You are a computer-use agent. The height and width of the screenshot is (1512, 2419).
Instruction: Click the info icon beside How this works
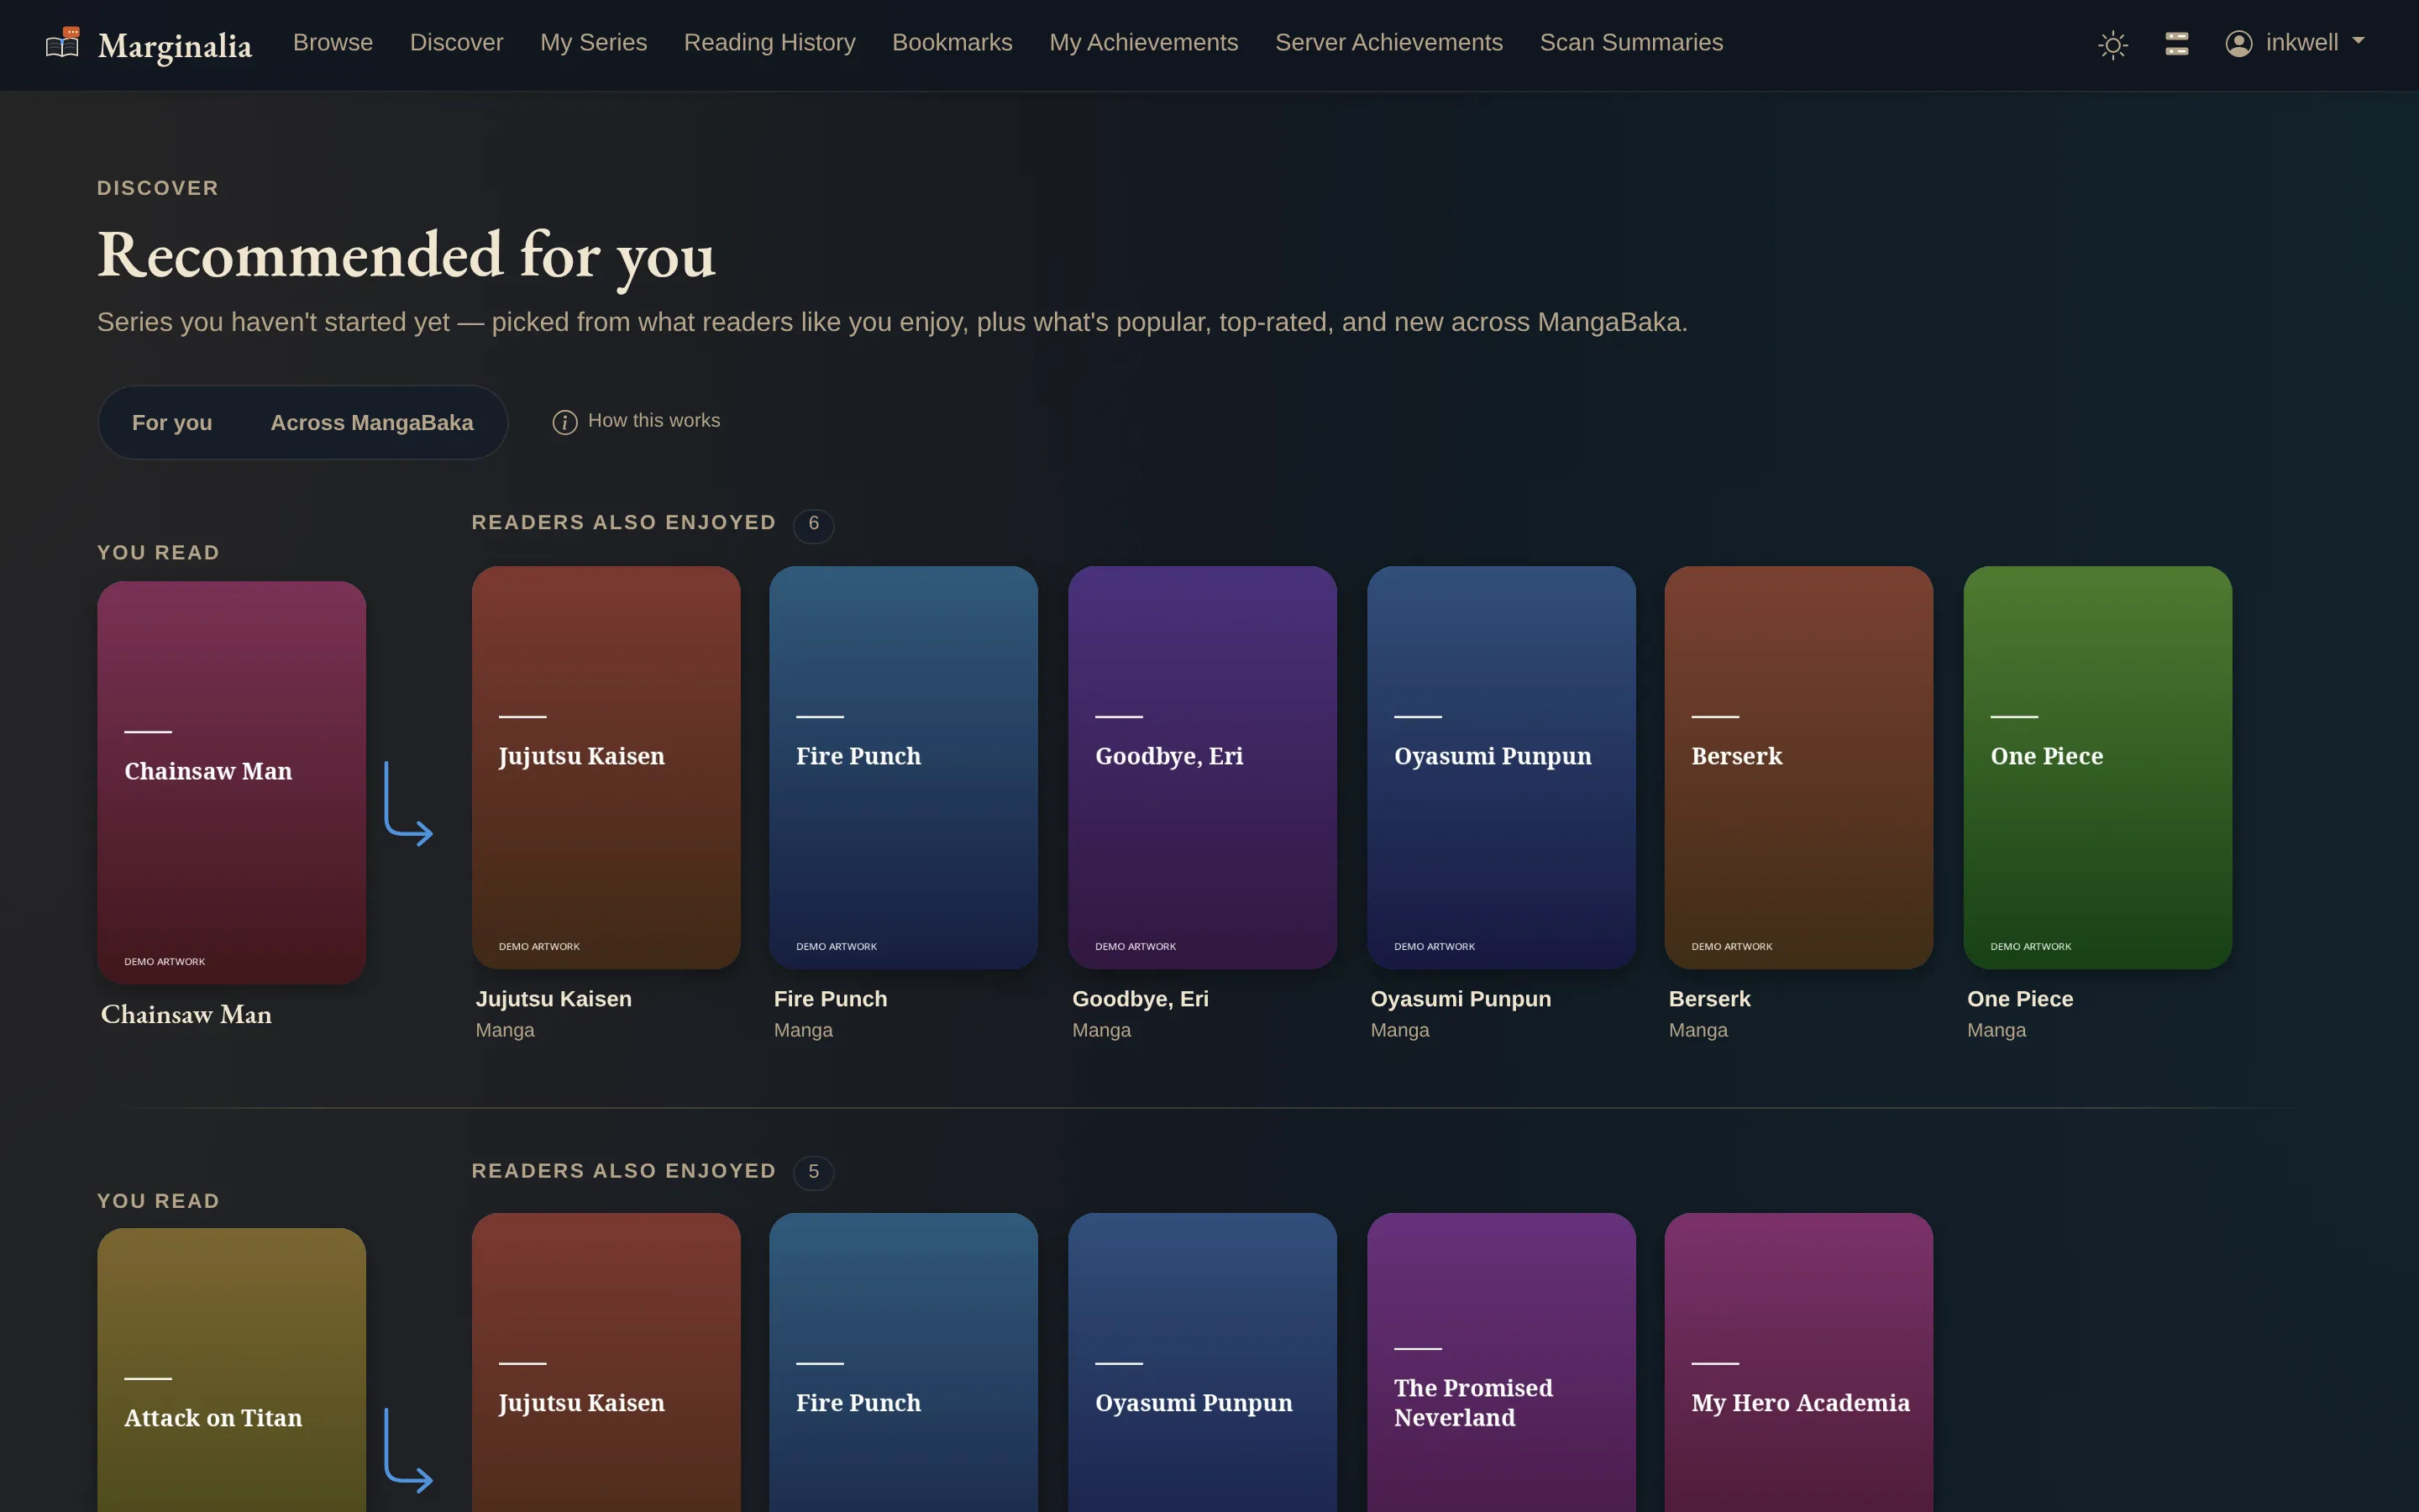pyautogui.click(x=564, y=422)
